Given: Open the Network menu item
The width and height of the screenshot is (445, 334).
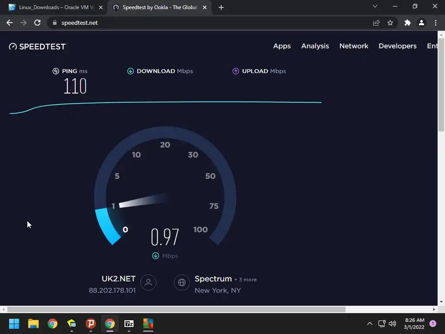Looking at the screenshot, I should [354, 46].
